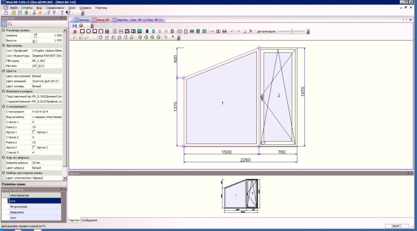Select the circle frame shape tool
This screenshot has height=231, width=417.
click(88, 31)
